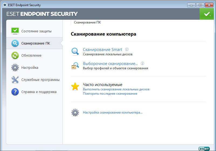The width and height of the screenshot is (216, 151).
Task: Click the yellow star favorites icon
Action: click(75, 87)
